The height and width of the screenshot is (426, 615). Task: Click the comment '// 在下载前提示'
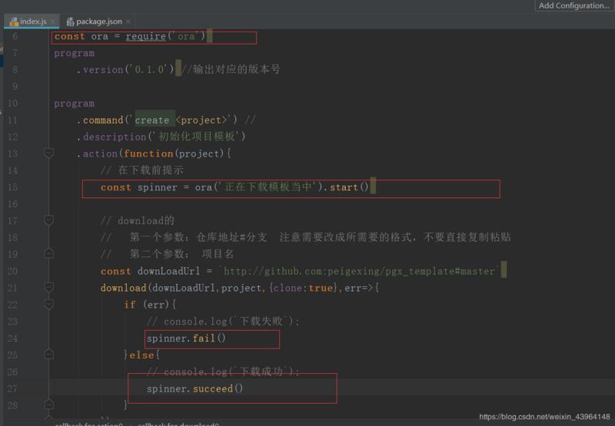tap(142, 170)
